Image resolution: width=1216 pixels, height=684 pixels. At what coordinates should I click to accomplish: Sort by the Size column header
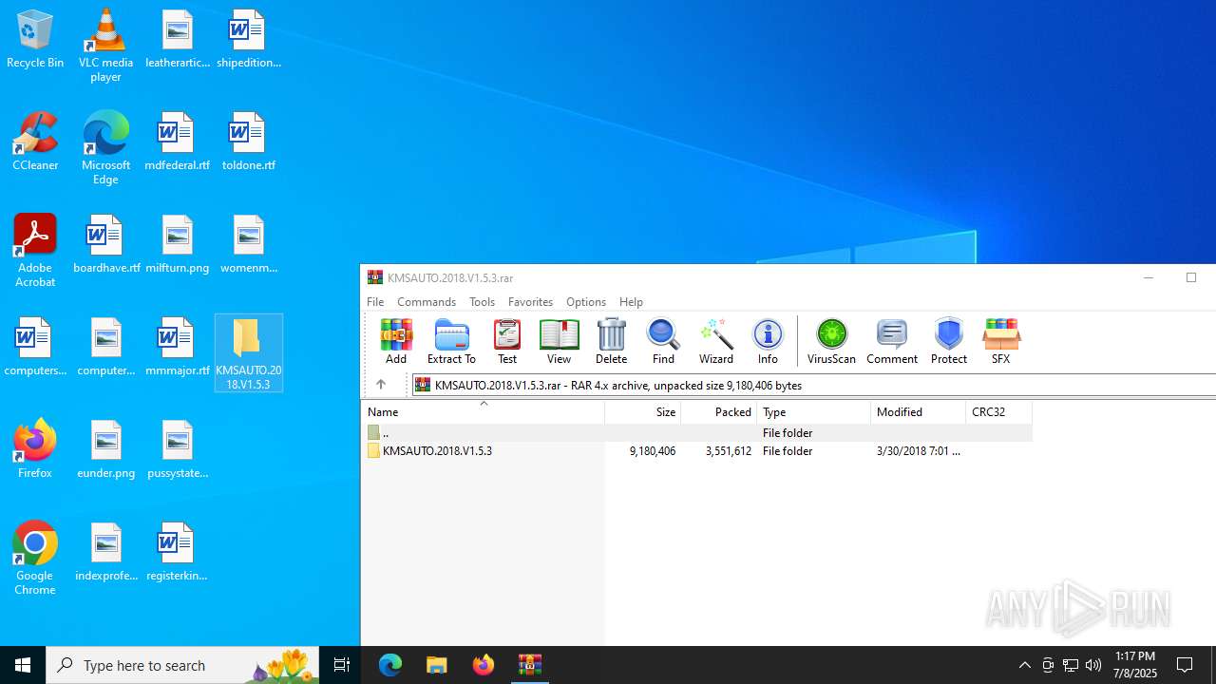(643, 411)
